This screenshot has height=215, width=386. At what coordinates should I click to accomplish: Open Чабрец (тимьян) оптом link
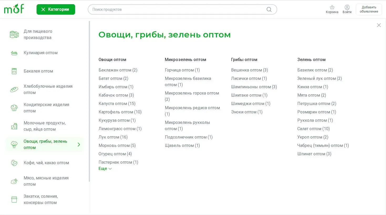[323, 145]
